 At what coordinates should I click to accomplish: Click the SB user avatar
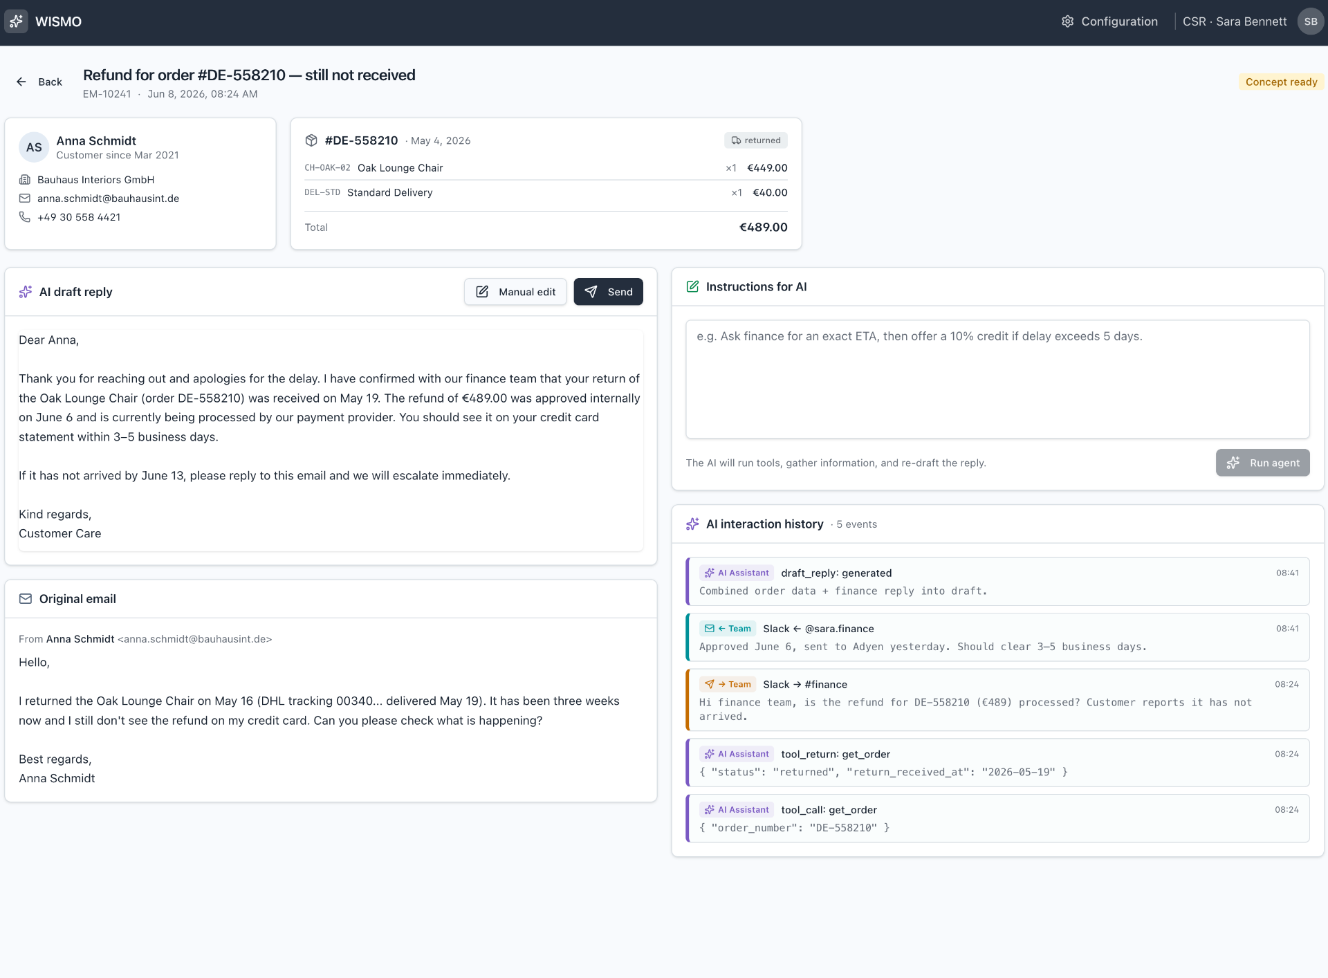pyautogui.click(x=1310, y=21)
